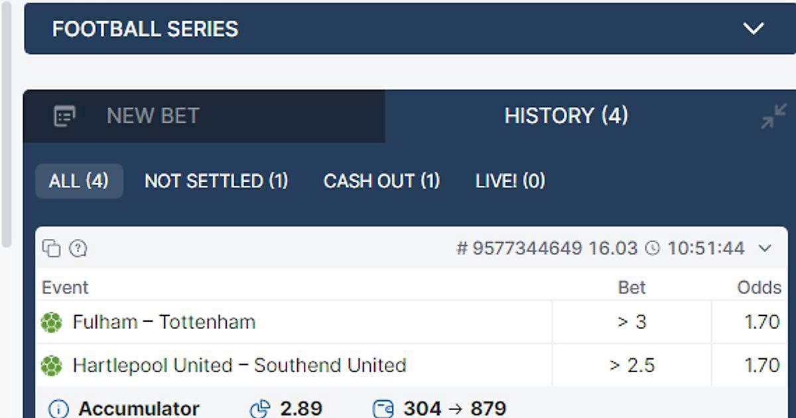Show Cash Out (1) bets
The image size is (796, 418).
coord(381,181)
